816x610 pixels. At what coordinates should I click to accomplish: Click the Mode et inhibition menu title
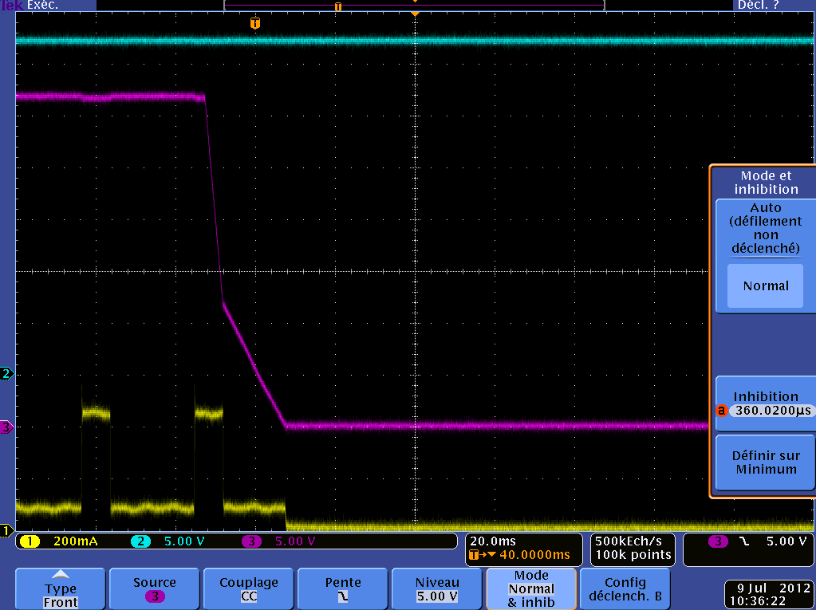point(766,183)
